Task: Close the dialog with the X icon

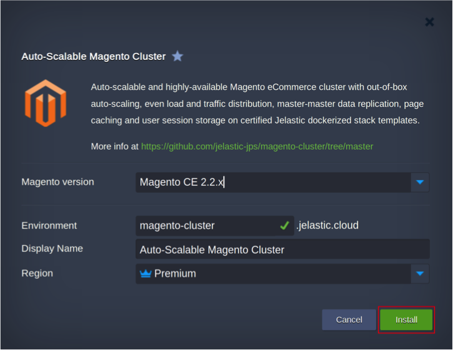Action: click(429, 22)
